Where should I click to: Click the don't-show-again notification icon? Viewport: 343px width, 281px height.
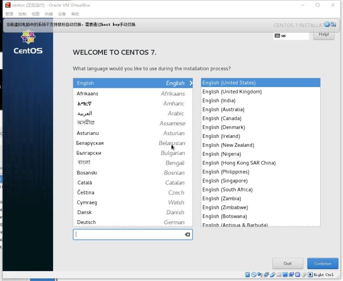pyautogui.click(x=334, y=24)
